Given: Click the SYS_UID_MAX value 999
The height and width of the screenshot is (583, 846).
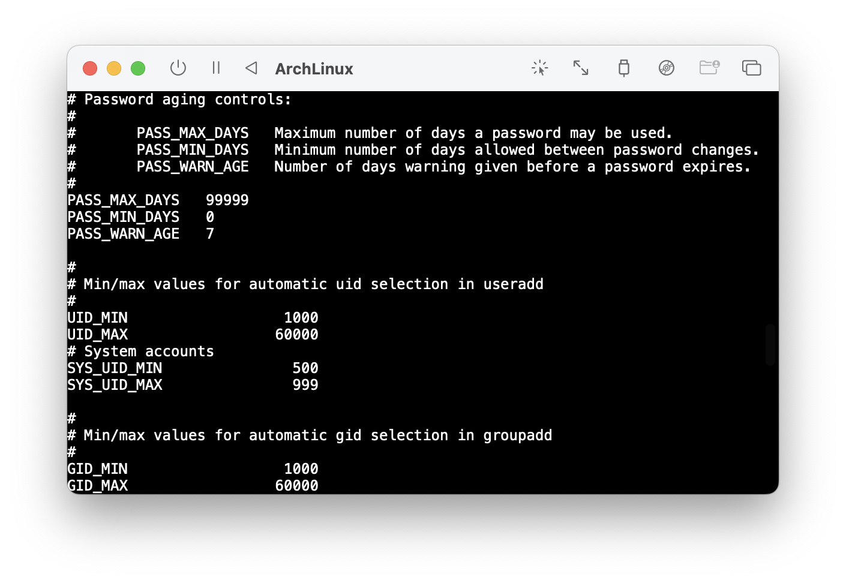Looking at the screenshot, I should coord(305,385).
